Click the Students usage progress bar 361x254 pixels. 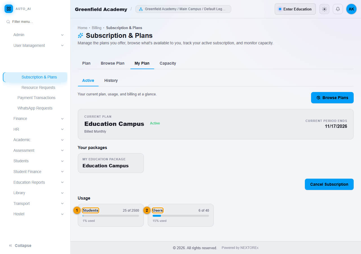pyautogui.click(x=111, y=216)
